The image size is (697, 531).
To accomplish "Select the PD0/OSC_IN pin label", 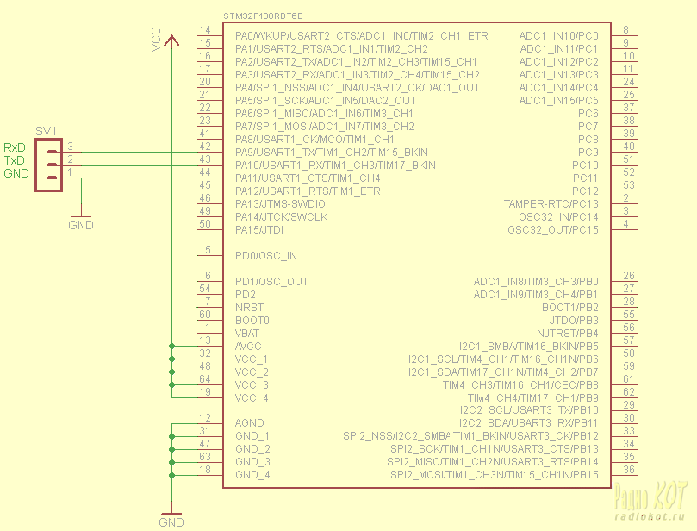I will [265, 255].
